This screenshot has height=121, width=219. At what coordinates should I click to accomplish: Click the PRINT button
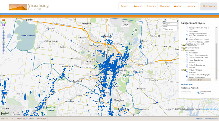click(x=138, y=6)
